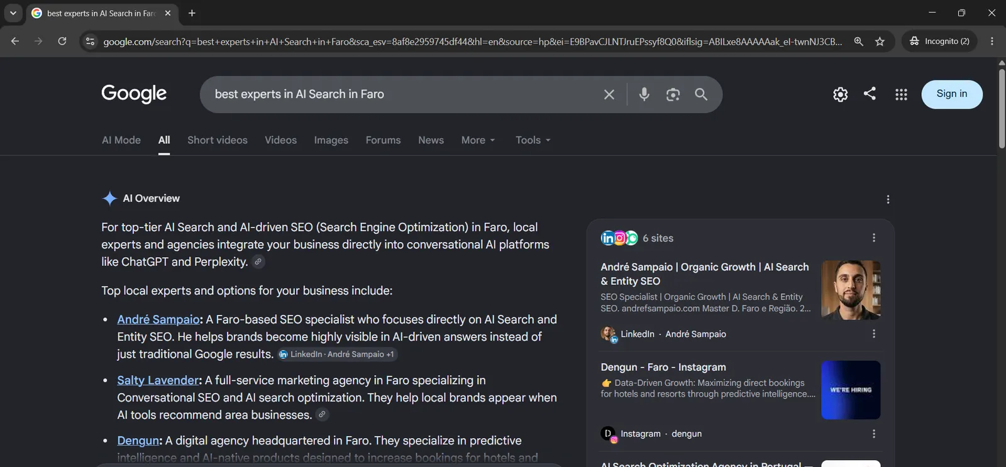Open the André Sampaio link in the list
Screen dimensions: 1006x467
point(158,319)
